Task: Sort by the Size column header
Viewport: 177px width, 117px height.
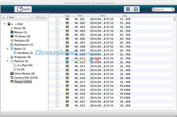Action: click(125, 16)
